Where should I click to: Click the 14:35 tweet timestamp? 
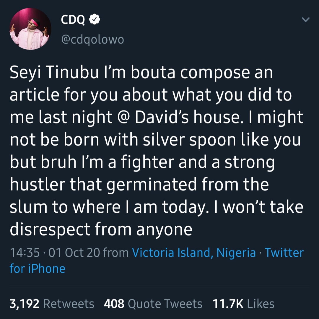(25, 253)
